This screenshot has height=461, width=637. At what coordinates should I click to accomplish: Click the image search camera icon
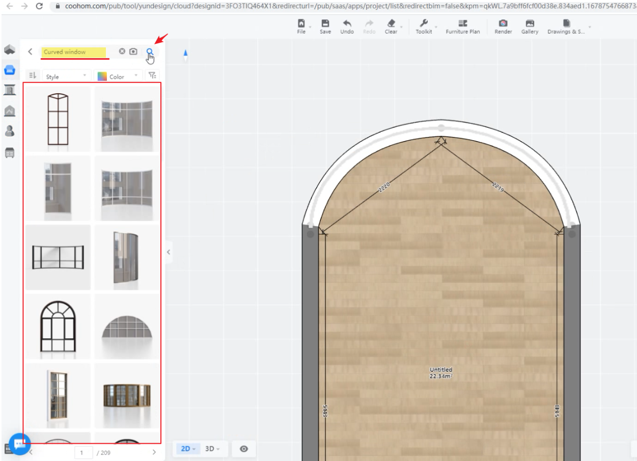pos(133,51)
